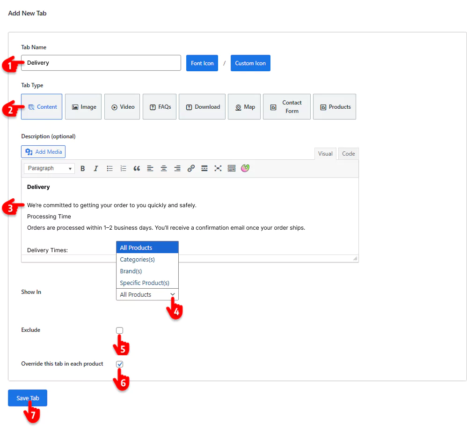Toggle italic formatting in editor toolbar
This screenshot has width=467, height=427.
click(96, 168)
